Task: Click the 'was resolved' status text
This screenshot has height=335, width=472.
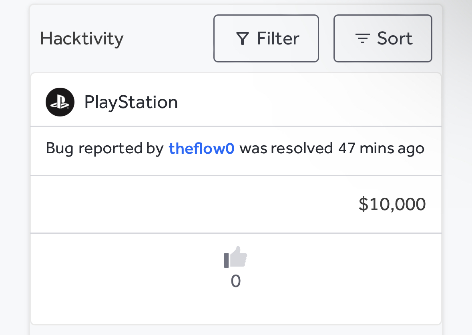Action: pyautogui.click(x=286, y=148)
